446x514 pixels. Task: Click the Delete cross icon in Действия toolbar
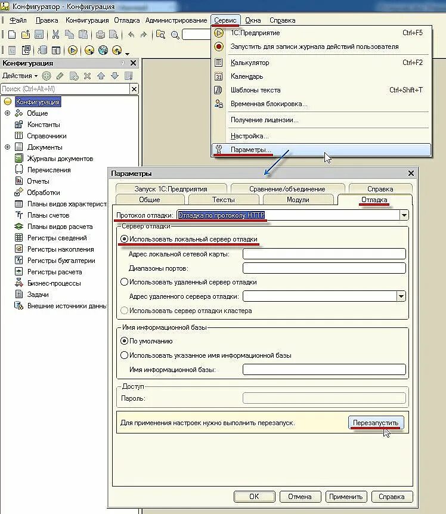(x=87, y=76)
